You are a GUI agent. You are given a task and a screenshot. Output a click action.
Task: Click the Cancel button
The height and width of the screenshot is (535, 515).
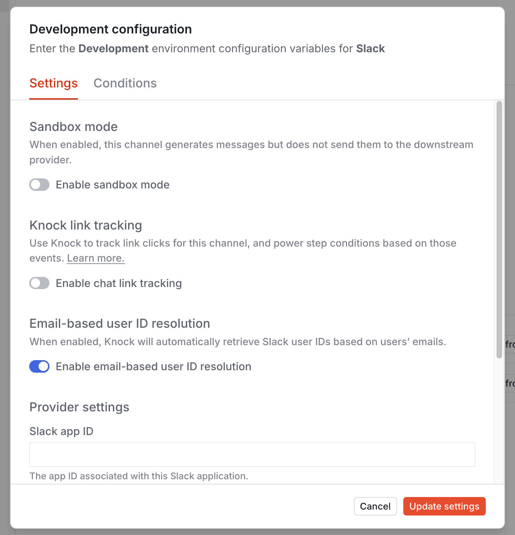click(x=375, y=506)
